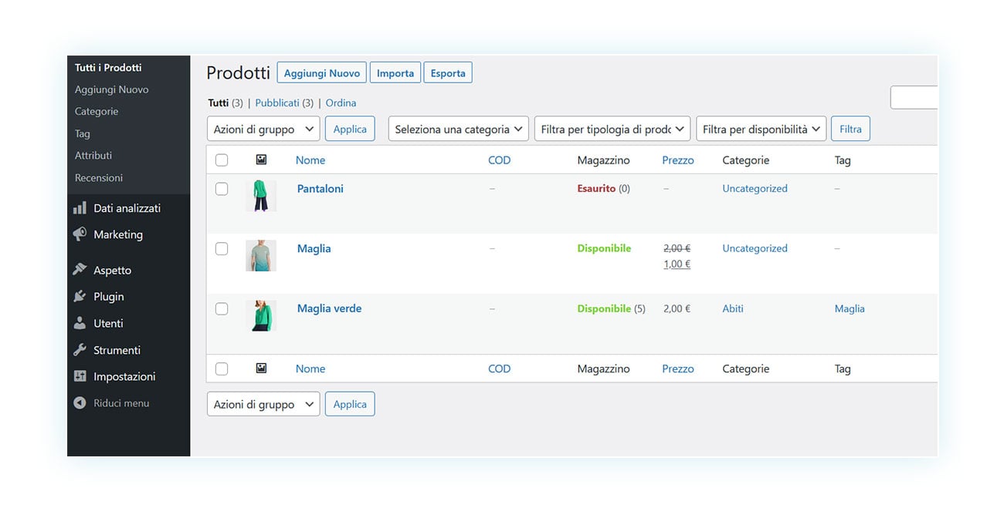Open Categorie in sidebar
This screenshot has height=515, width=1004.
(x=97, y=111)
